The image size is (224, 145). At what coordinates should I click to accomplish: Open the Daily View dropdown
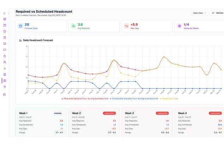pos(200,13)
